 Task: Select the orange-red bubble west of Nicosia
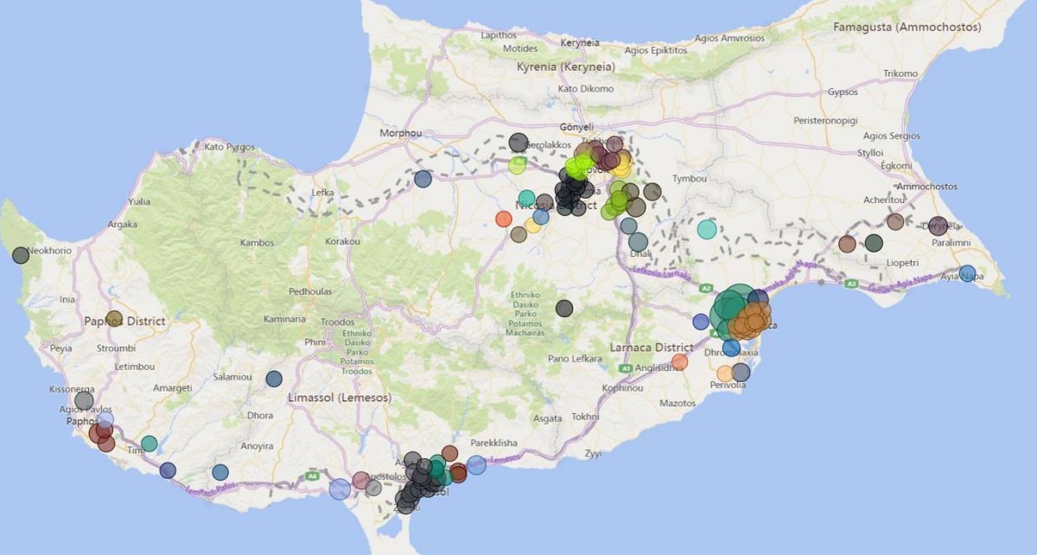pos(504,219)
